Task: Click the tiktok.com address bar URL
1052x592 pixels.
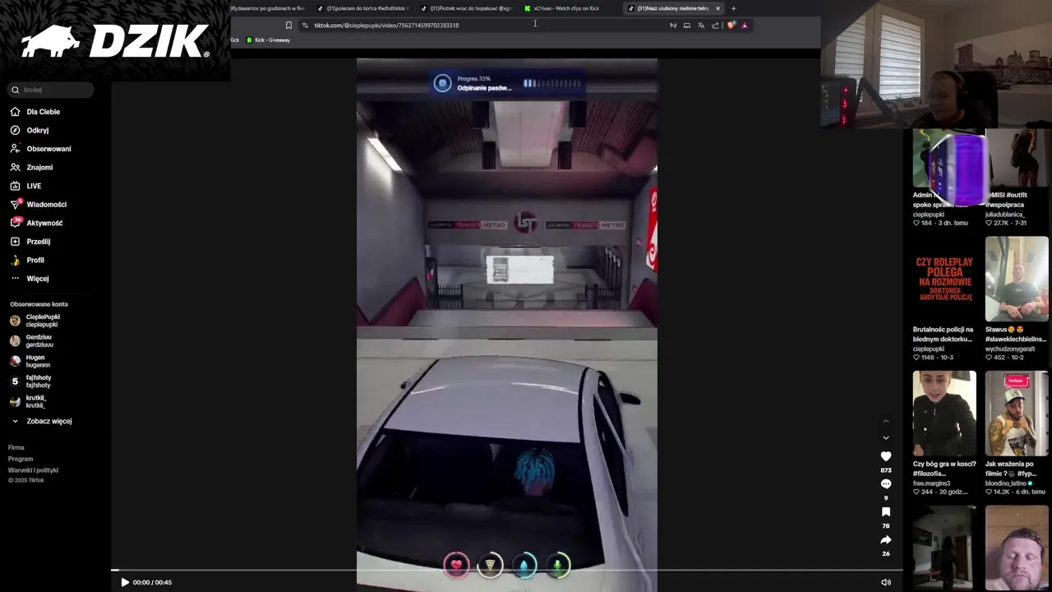Action: click(386, 25)
